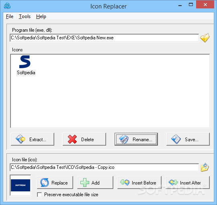Click the Rename... button
Screen dimensions: 217x205
(136, 139)
